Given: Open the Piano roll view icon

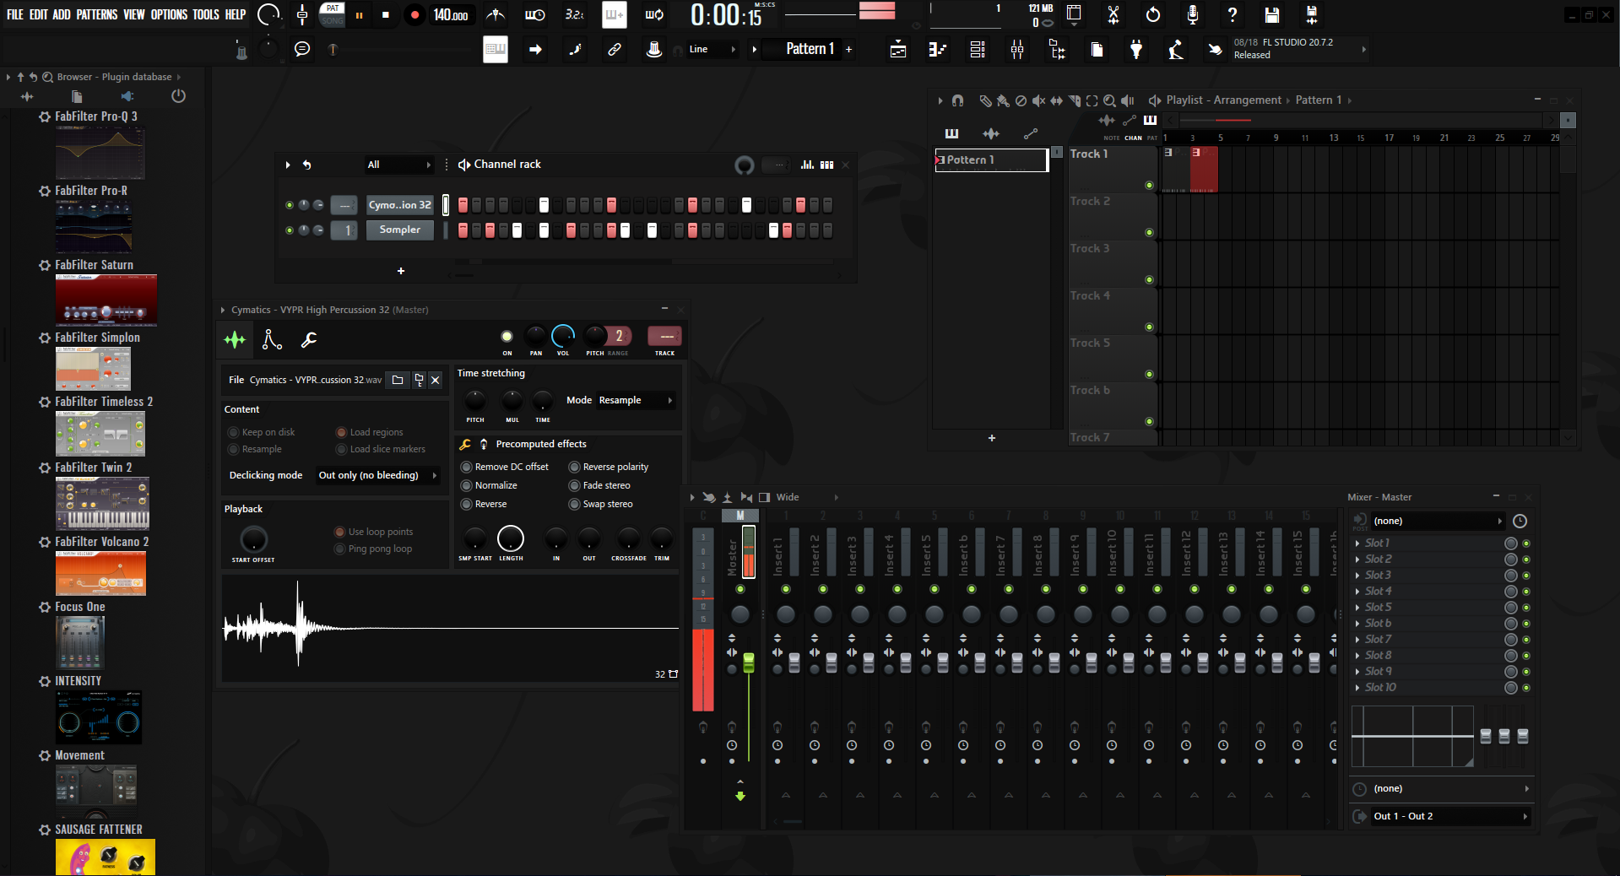Looking at the screenshot, I should [938, 50].
